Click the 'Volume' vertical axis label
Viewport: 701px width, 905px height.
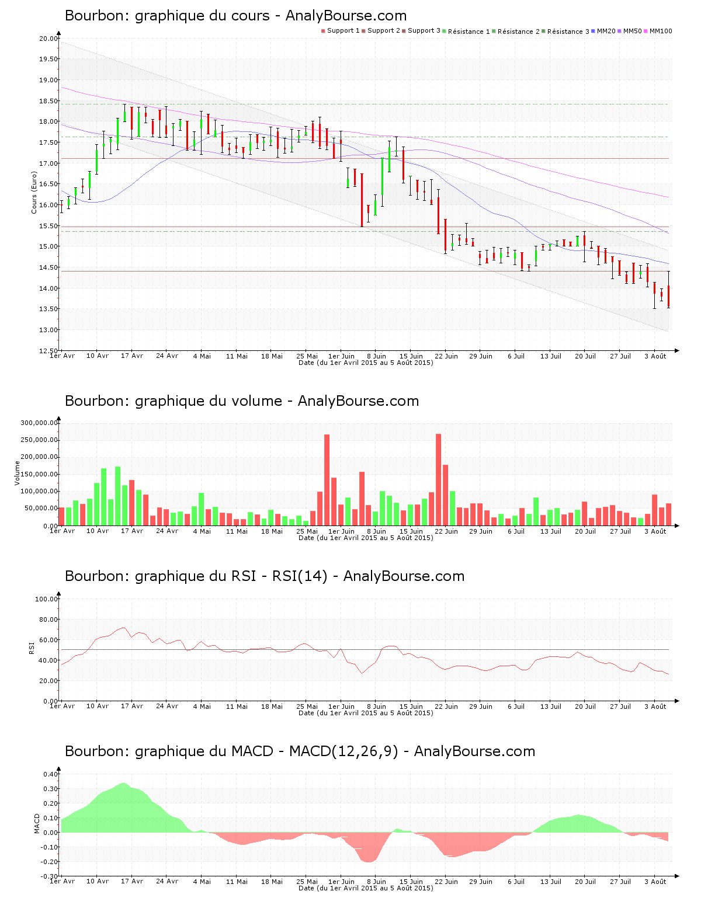point(17,473)
